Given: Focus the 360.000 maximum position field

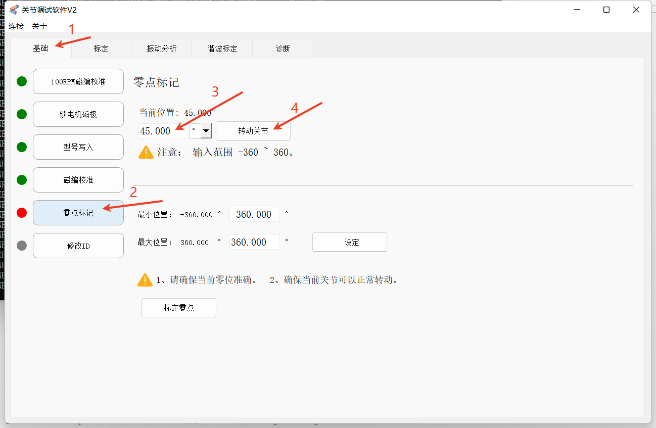Looking at the screenshot, I should (x=254, y=242).
